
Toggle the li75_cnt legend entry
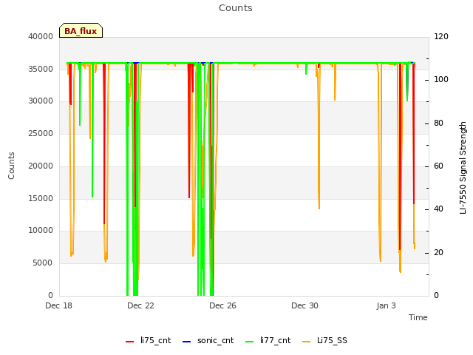[148, 340]
